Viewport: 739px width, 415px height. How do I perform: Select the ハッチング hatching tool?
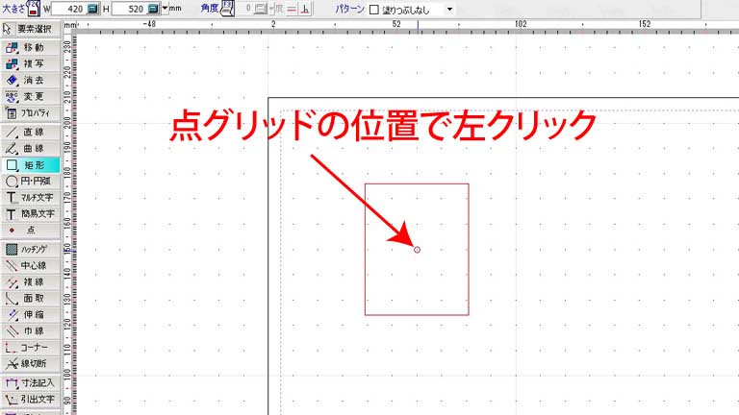[31, 250]
